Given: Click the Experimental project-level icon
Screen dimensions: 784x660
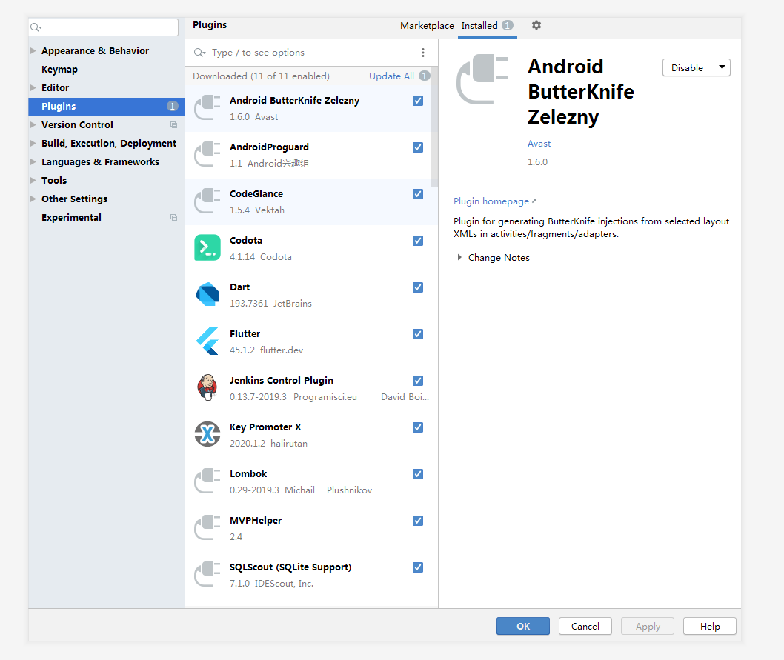Looking at the screenshot, I should [x=173, y=217].
